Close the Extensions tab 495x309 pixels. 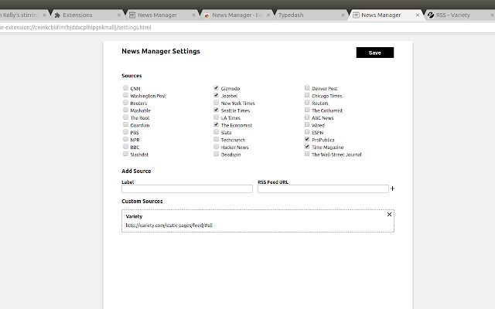coord(119,15)
